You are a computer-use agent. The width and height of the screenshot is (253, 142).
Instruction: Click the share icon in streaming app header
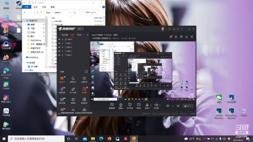pyautogui.click(x=192, y=37)
